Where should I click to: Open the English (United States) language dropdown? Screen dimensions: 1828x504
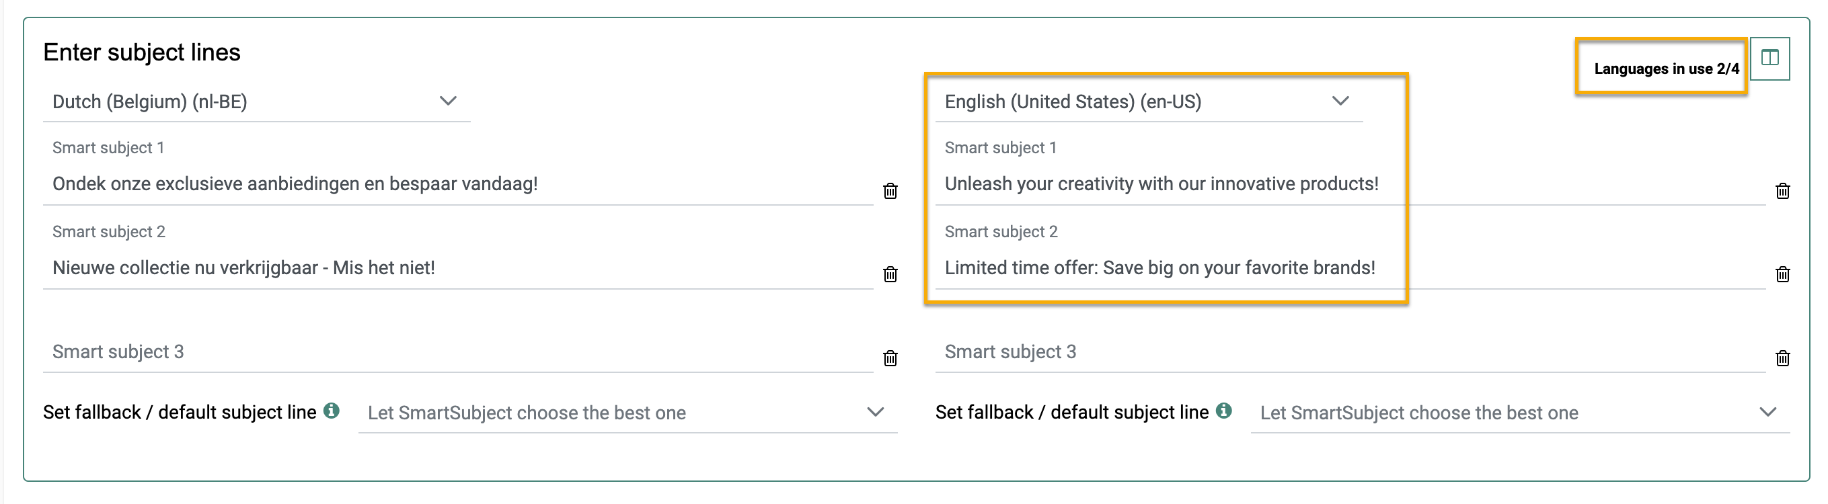click(x=1147, y=101)
